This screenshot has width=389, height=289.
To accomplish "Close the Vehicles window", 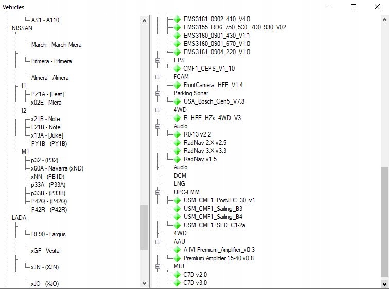I will coord(377,7).
